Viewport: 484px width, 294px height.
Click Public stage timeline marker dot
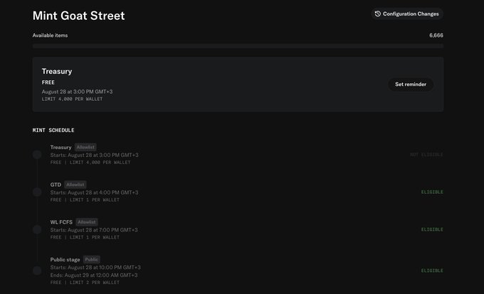pos(37,271)
